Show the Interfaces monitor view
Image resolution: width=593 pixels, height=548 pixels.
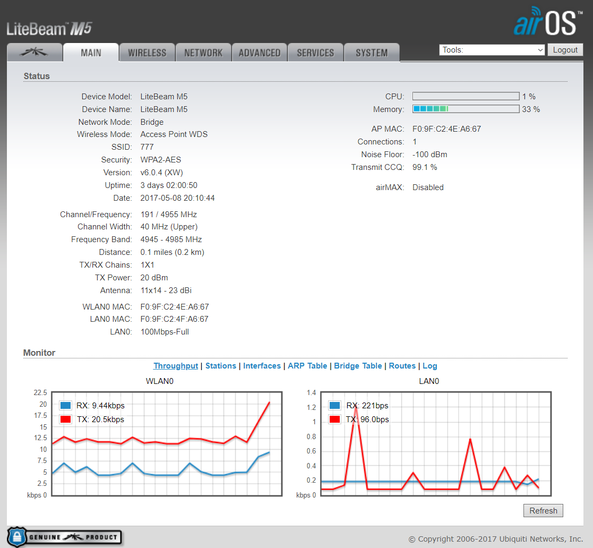(x=262, y=366)
